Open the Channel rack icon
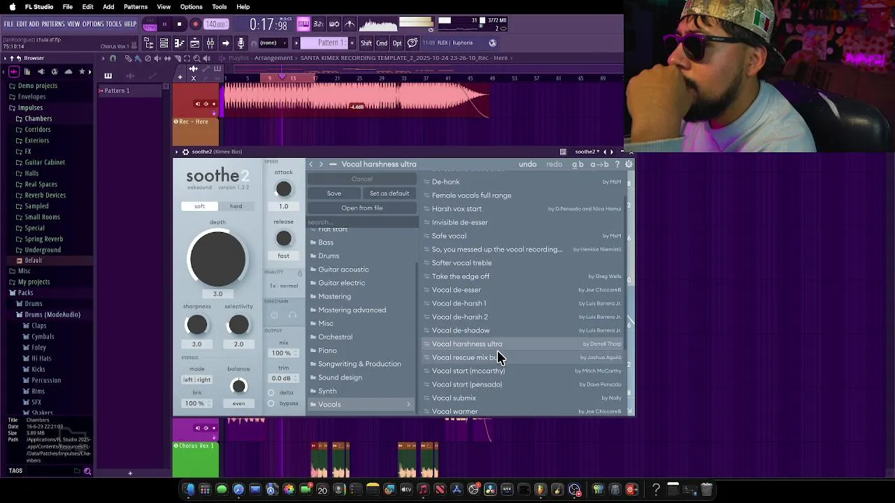 point(194,43)
